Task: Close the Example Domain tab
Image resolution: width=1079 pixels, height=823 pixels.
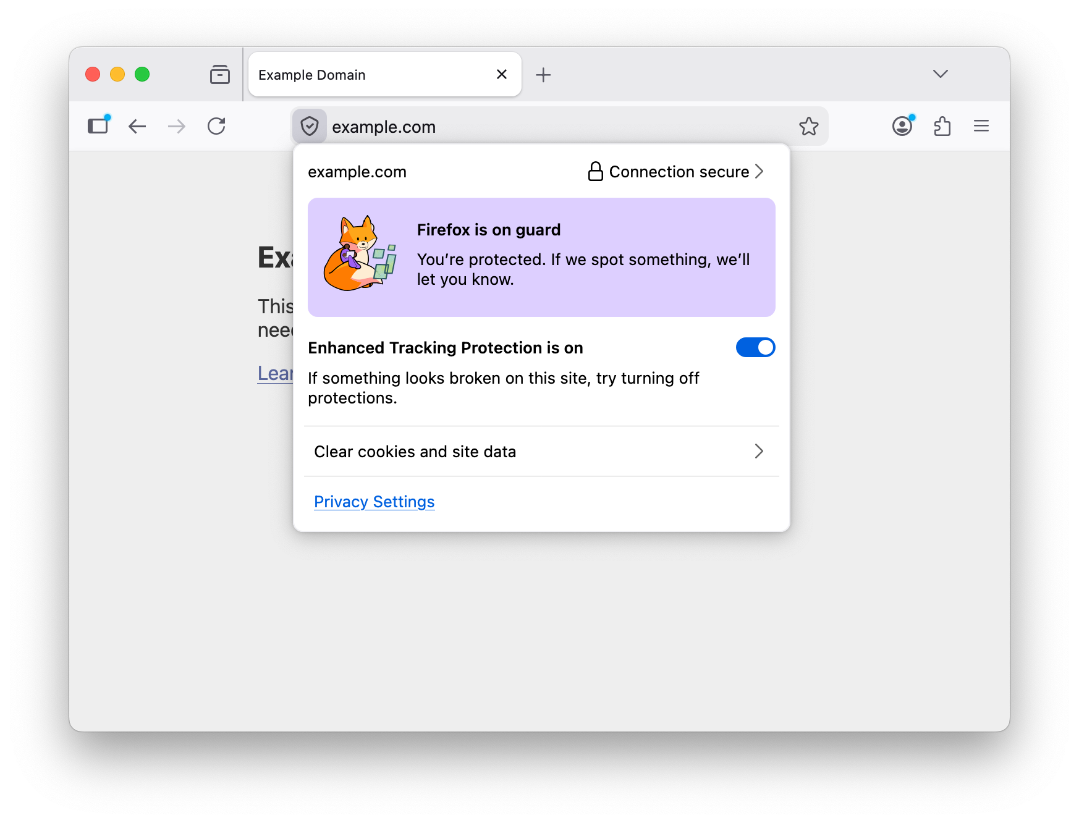Action: pyautogui.click(x=502, y=74)
